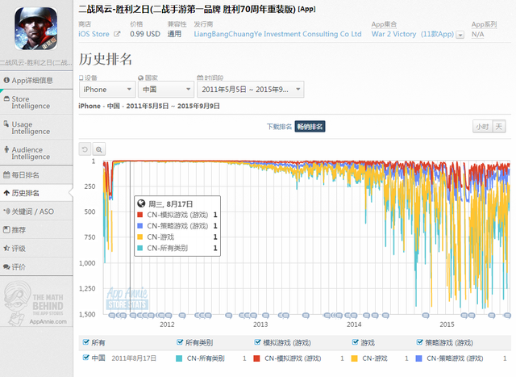The height and width of the screenshot is (377, 516).
Task: Open the 中国 country dropdown
Action: pyautogui.click(x=164, y=90)
